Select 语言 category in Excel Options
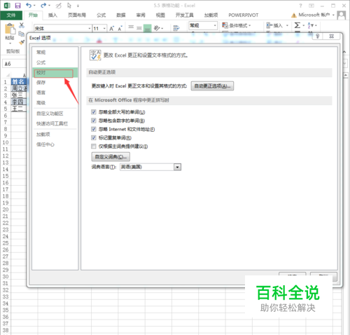This screenshot has width=350, height=335. [x=55, y=93]
